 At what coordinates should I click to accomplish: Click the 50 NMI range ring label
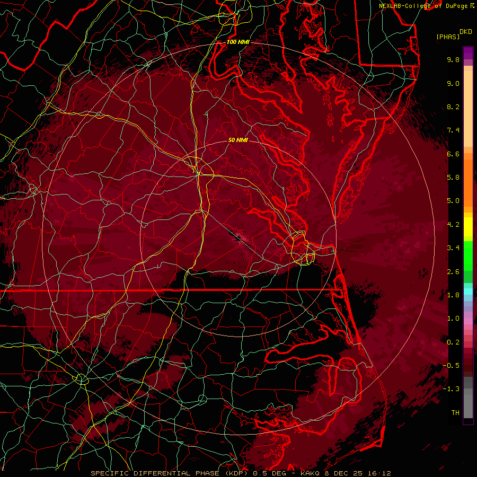pyautogui.click(x=238, y=140)
